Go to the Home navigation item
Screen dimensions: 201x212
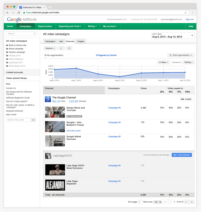(x=10, y=26)
